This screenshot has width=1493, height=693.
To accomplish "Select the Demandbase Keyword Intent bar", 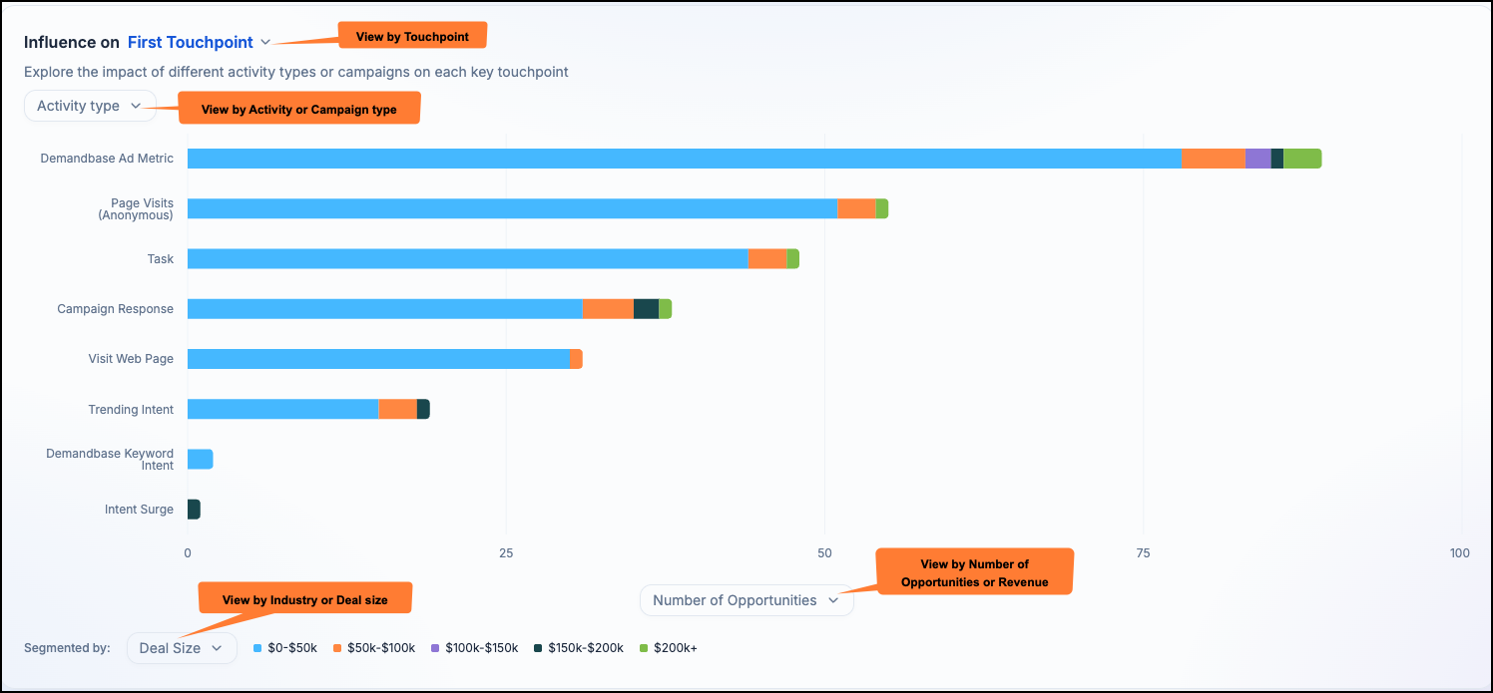I will click(200, 459).
